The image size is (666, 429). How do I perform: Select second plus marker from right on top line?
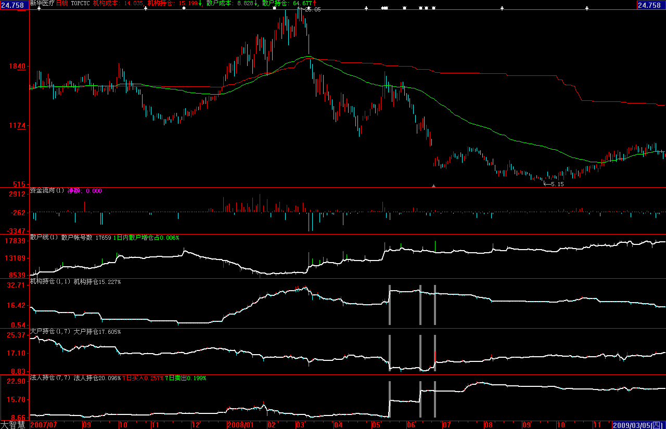[502, 8]
